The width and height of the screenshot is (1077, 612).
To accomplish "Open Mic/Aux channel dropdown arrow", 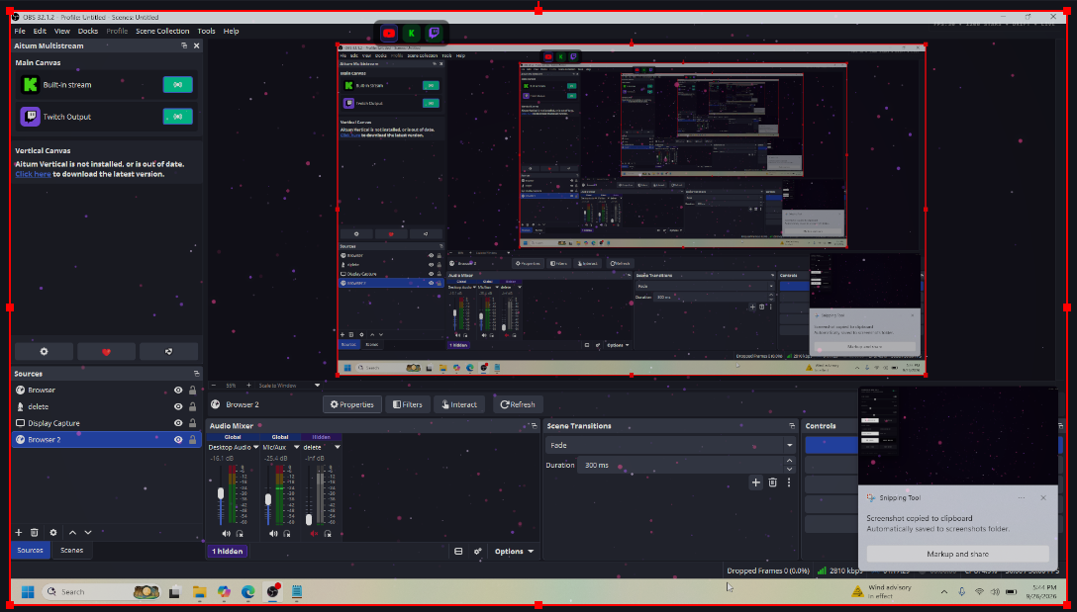I will click(297, 447).
